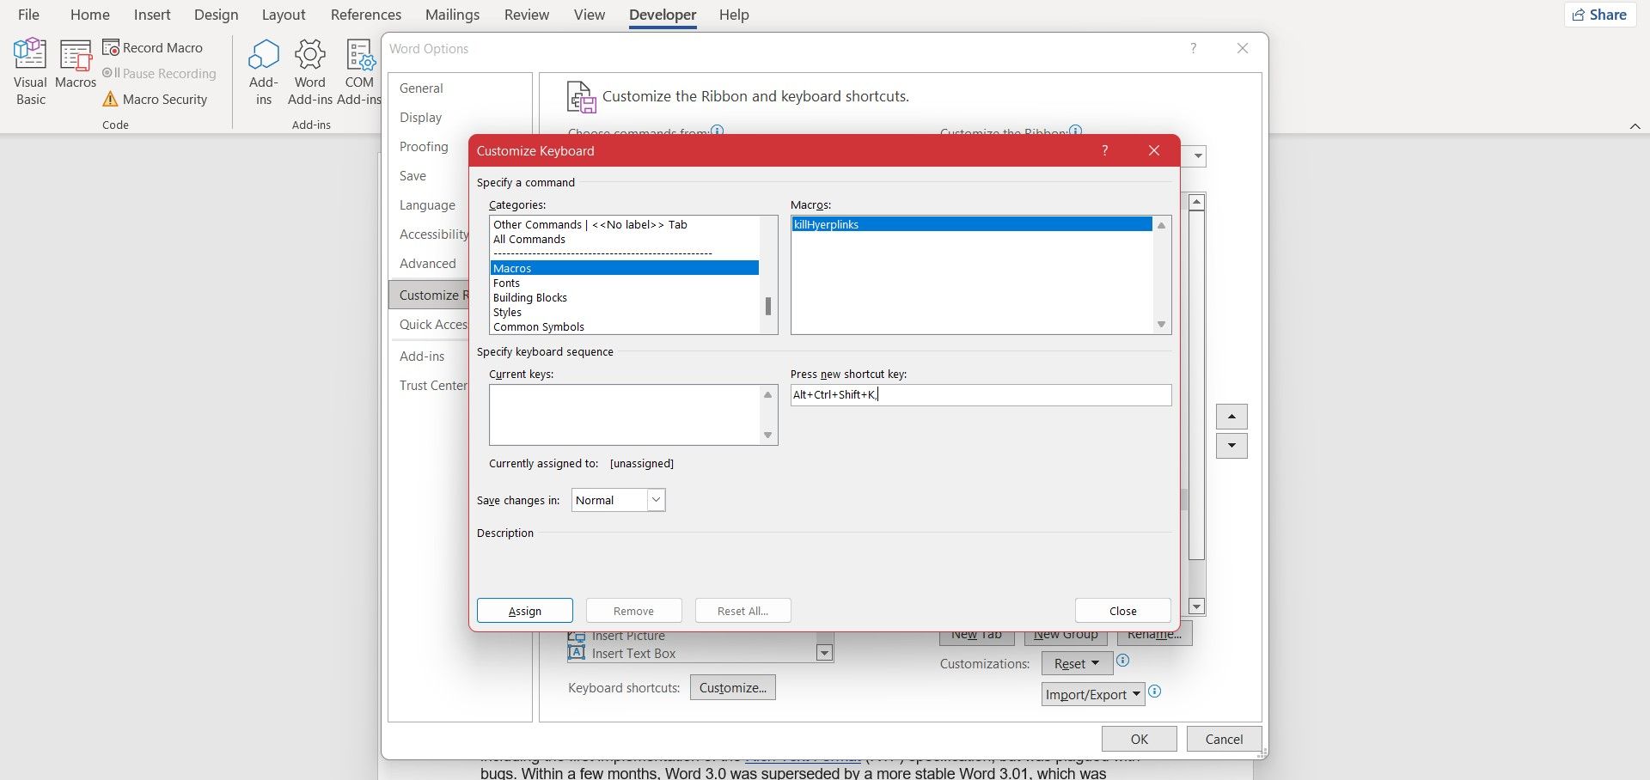Click the Macros list scroll up arrow
1650x780 pixels.
(x=1161, y=225)
